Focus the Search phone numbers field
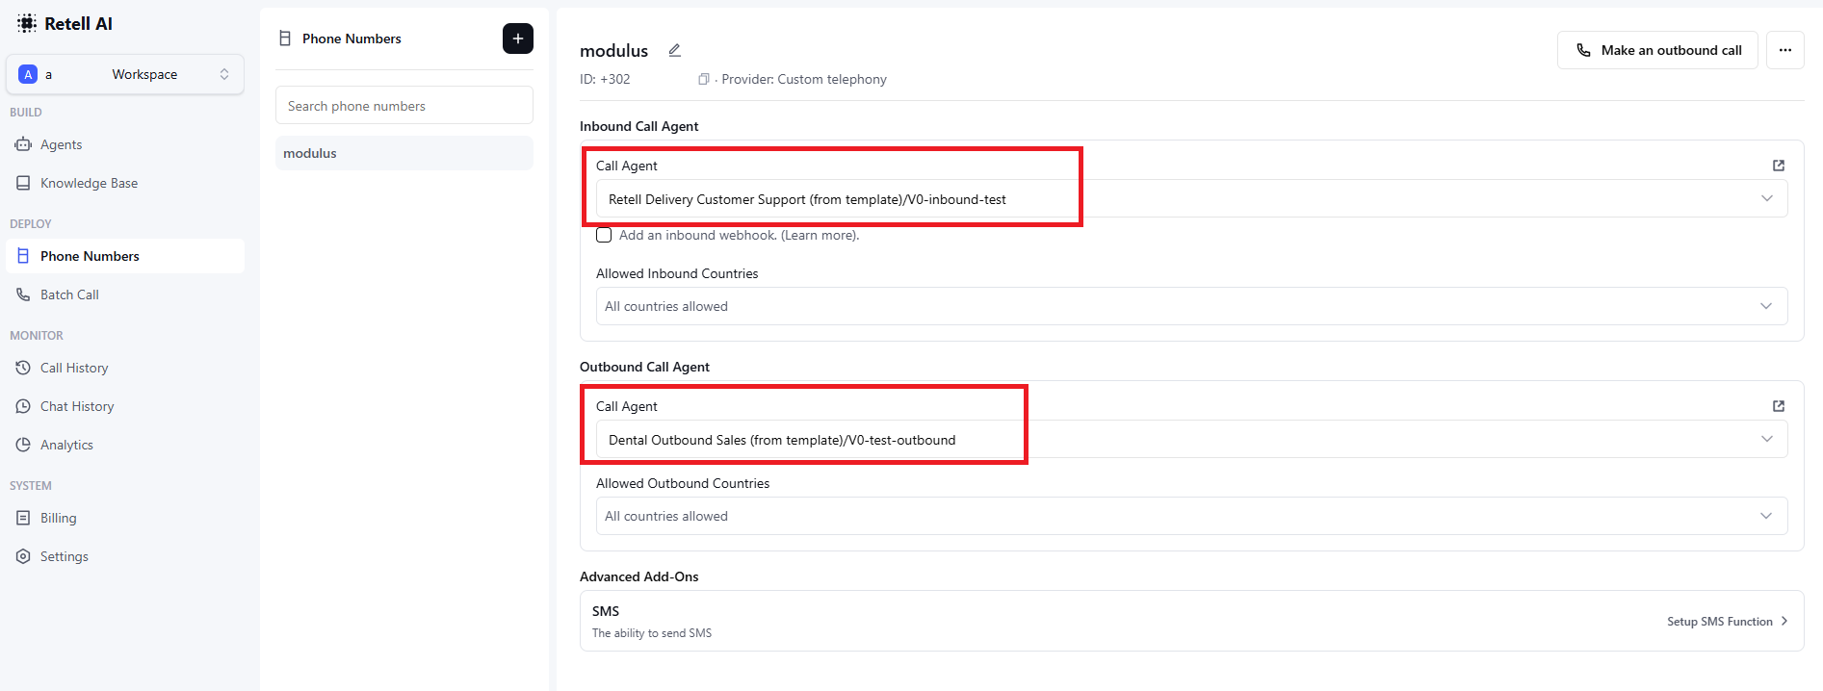 (x=404, y=106)
